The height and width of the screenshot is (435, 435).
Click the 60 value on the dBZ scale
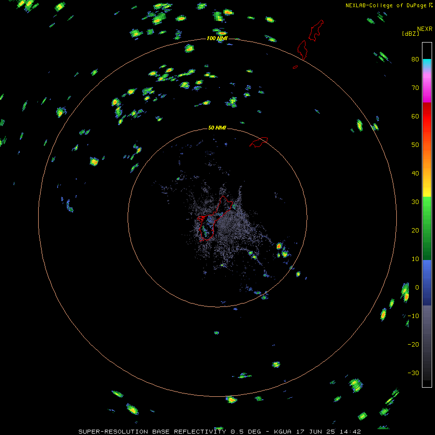click(x=415, y=116)
